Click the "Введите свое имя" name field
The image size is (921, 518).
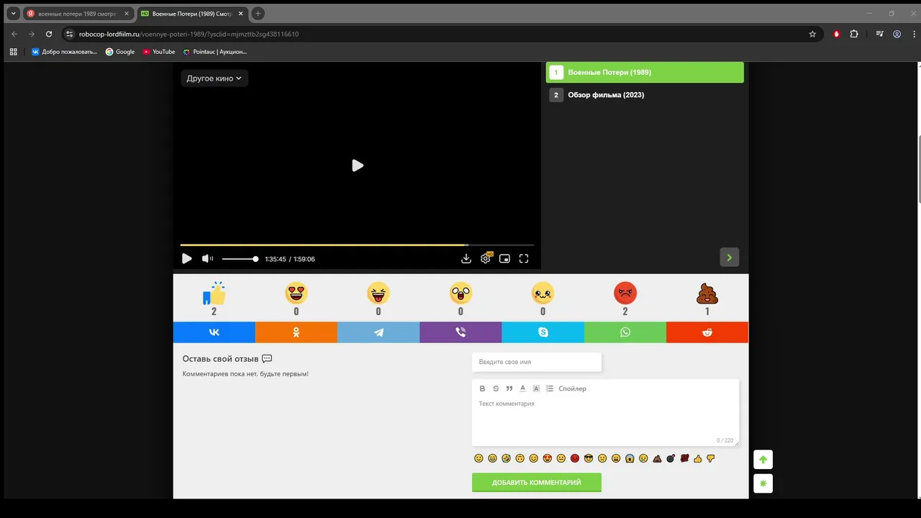[537, 362]
